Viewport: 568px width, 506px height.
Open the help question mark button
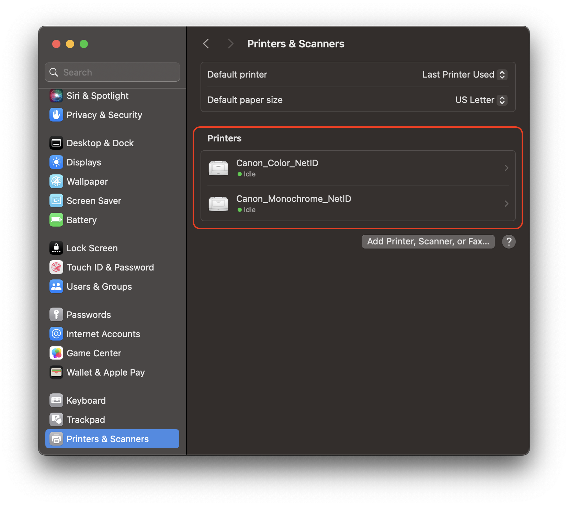coord(509,241)
